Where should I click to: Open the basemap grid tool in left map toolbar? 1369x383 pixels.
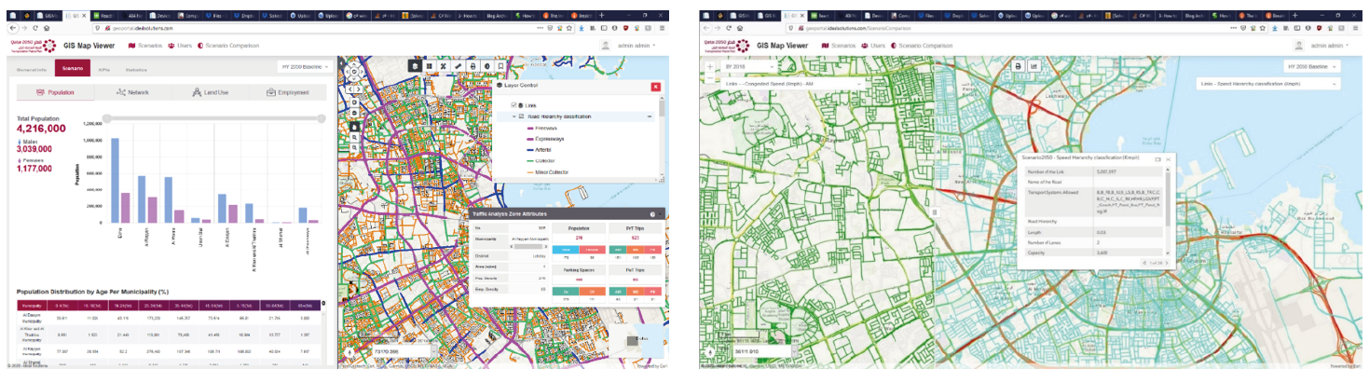429,66
